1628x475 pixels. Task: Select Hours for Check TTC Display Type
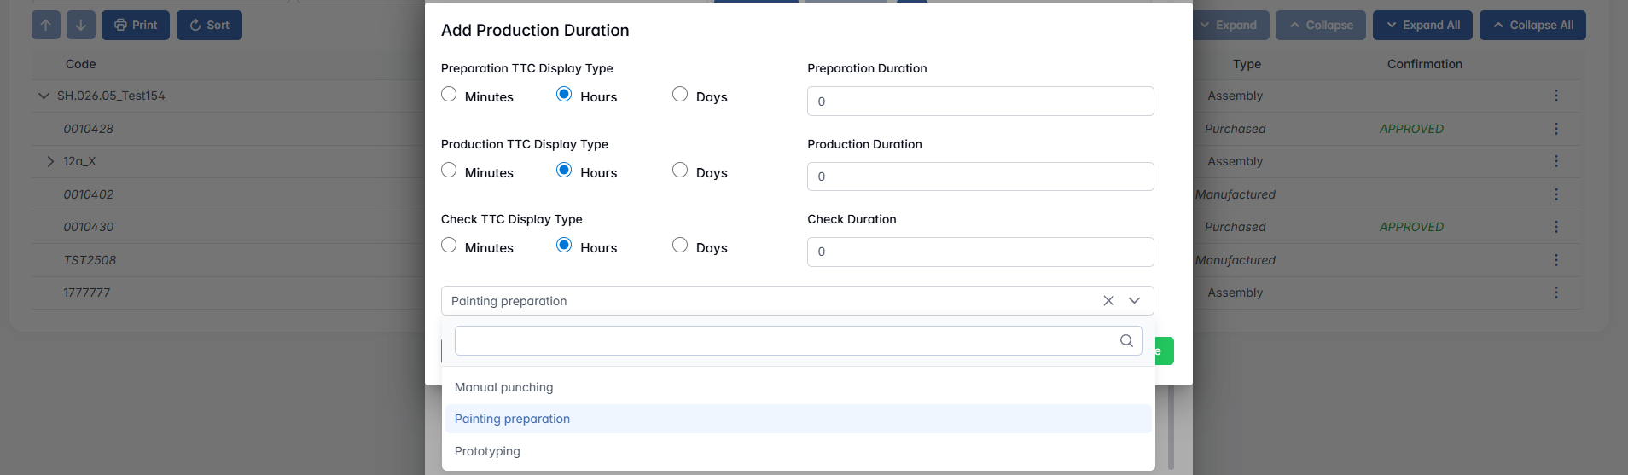pos(564,246)
